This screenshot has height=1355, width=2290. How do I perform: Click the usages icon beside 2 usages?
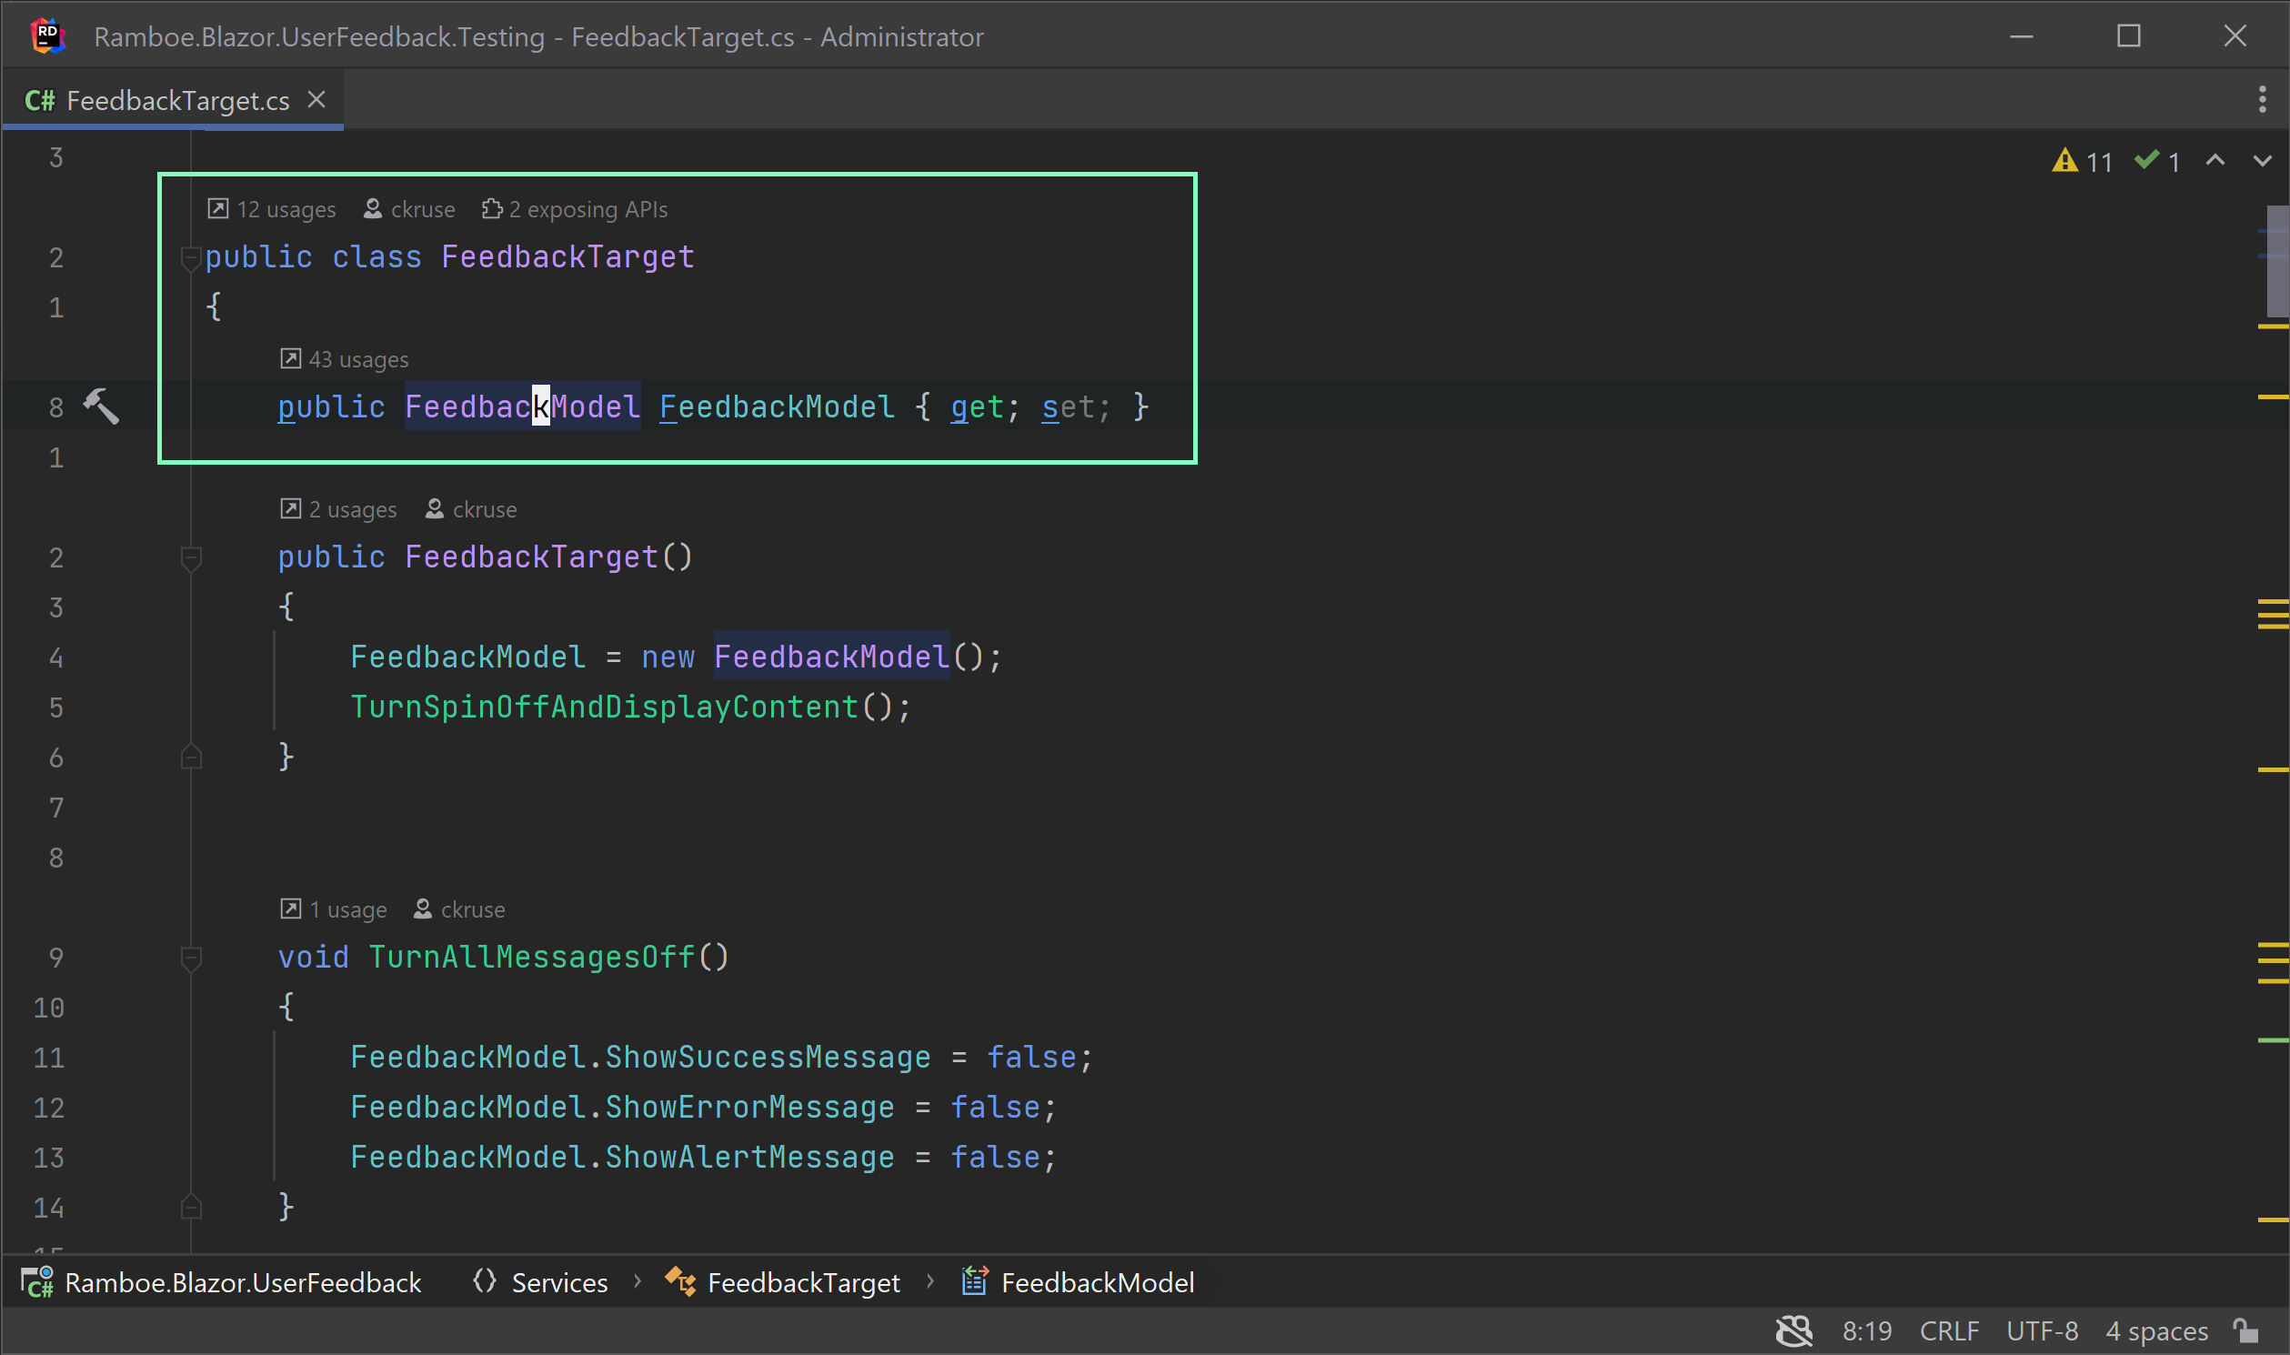coord(290,507)
